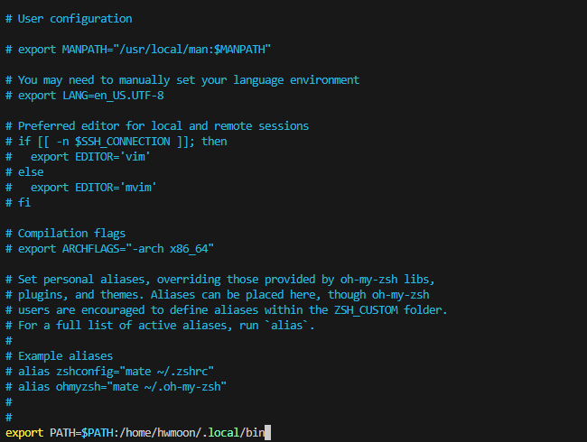Click the 'ZSH_CUSTOM' word in comments
587x442 pixels.
coord(366,310)
